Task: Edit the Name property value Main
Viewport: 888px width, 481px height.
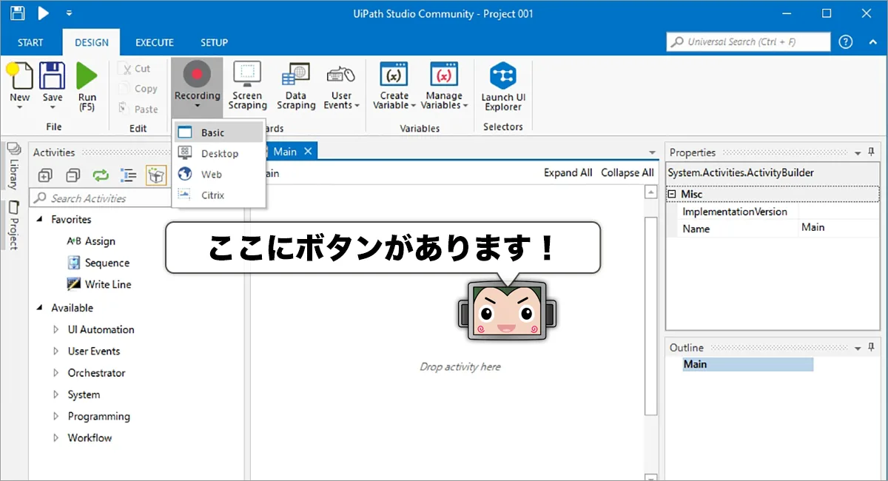Action: [838, 228]
